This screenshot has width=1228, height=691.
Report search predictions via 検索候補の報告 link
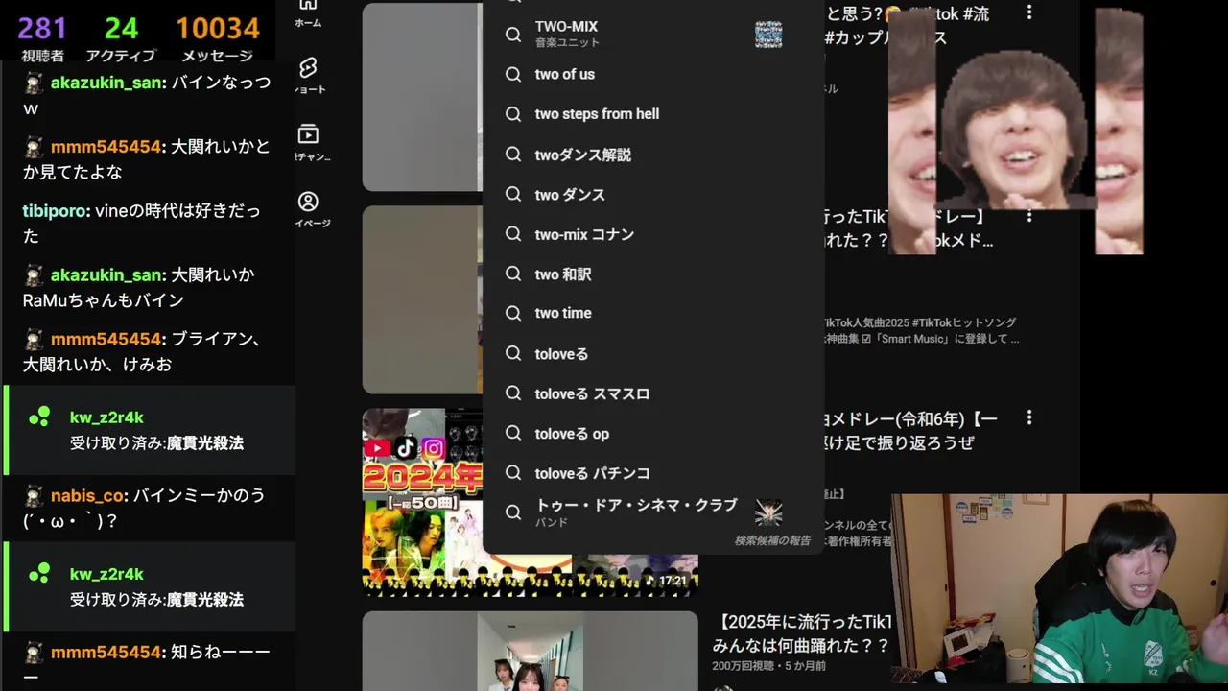tap(772, 540)
